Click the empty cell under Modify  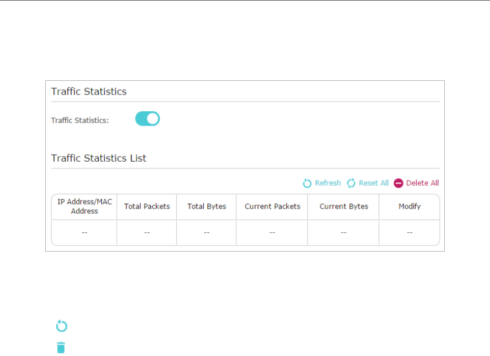409,232
